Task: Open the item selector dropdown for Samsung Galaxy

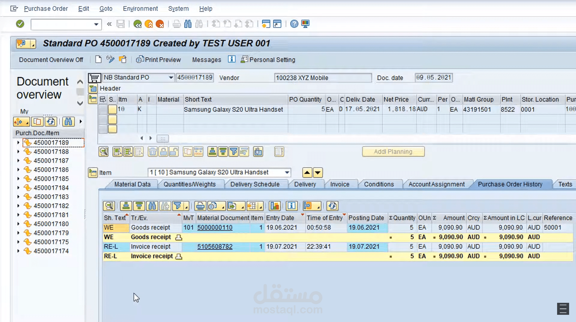Action: 287,172
